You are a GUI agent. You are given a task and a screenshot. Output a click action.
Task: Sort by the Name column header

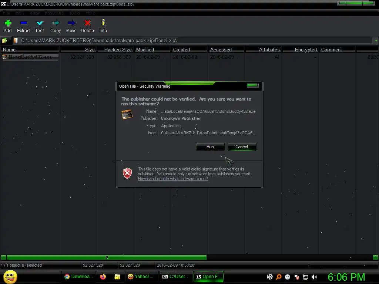(30, 50)
